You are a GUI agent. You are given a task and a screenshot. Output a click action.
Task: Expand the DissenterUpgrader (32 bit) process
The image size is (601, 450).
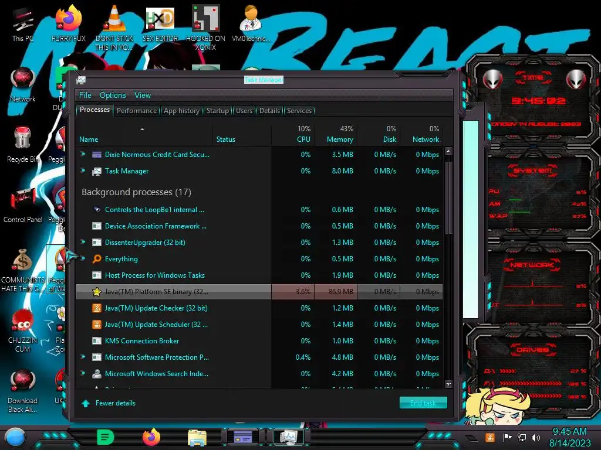point(83,242)
